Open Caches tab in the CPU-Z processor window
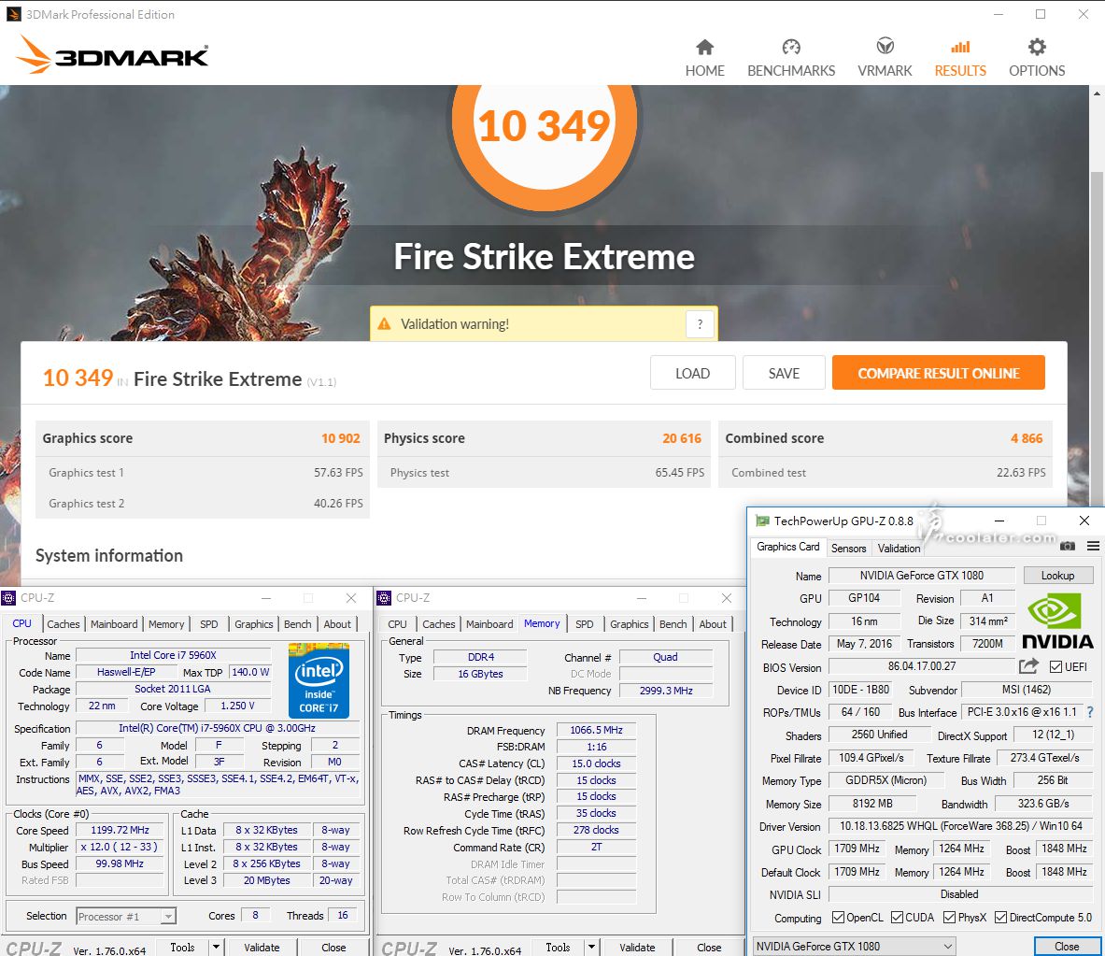The height and width of the screenshot is (956, 1105). coord(64,624)
